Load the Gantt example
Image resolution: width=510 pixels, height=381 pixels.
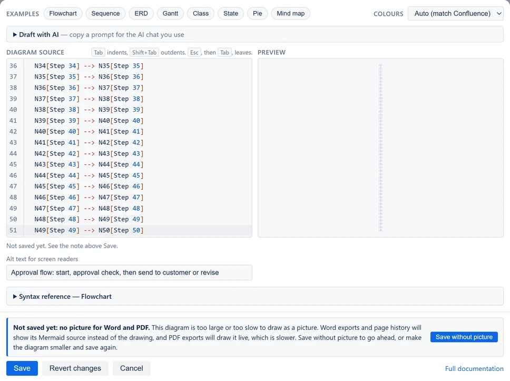point(170,13)
